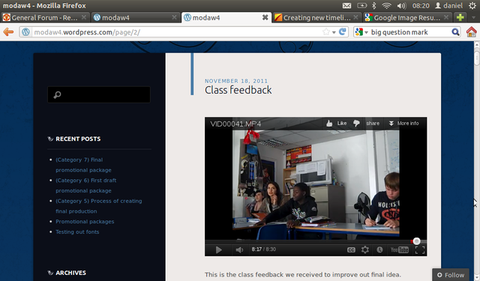The image size is (480, 281).
Task: Open the daniel user menu
Action: 448,5
